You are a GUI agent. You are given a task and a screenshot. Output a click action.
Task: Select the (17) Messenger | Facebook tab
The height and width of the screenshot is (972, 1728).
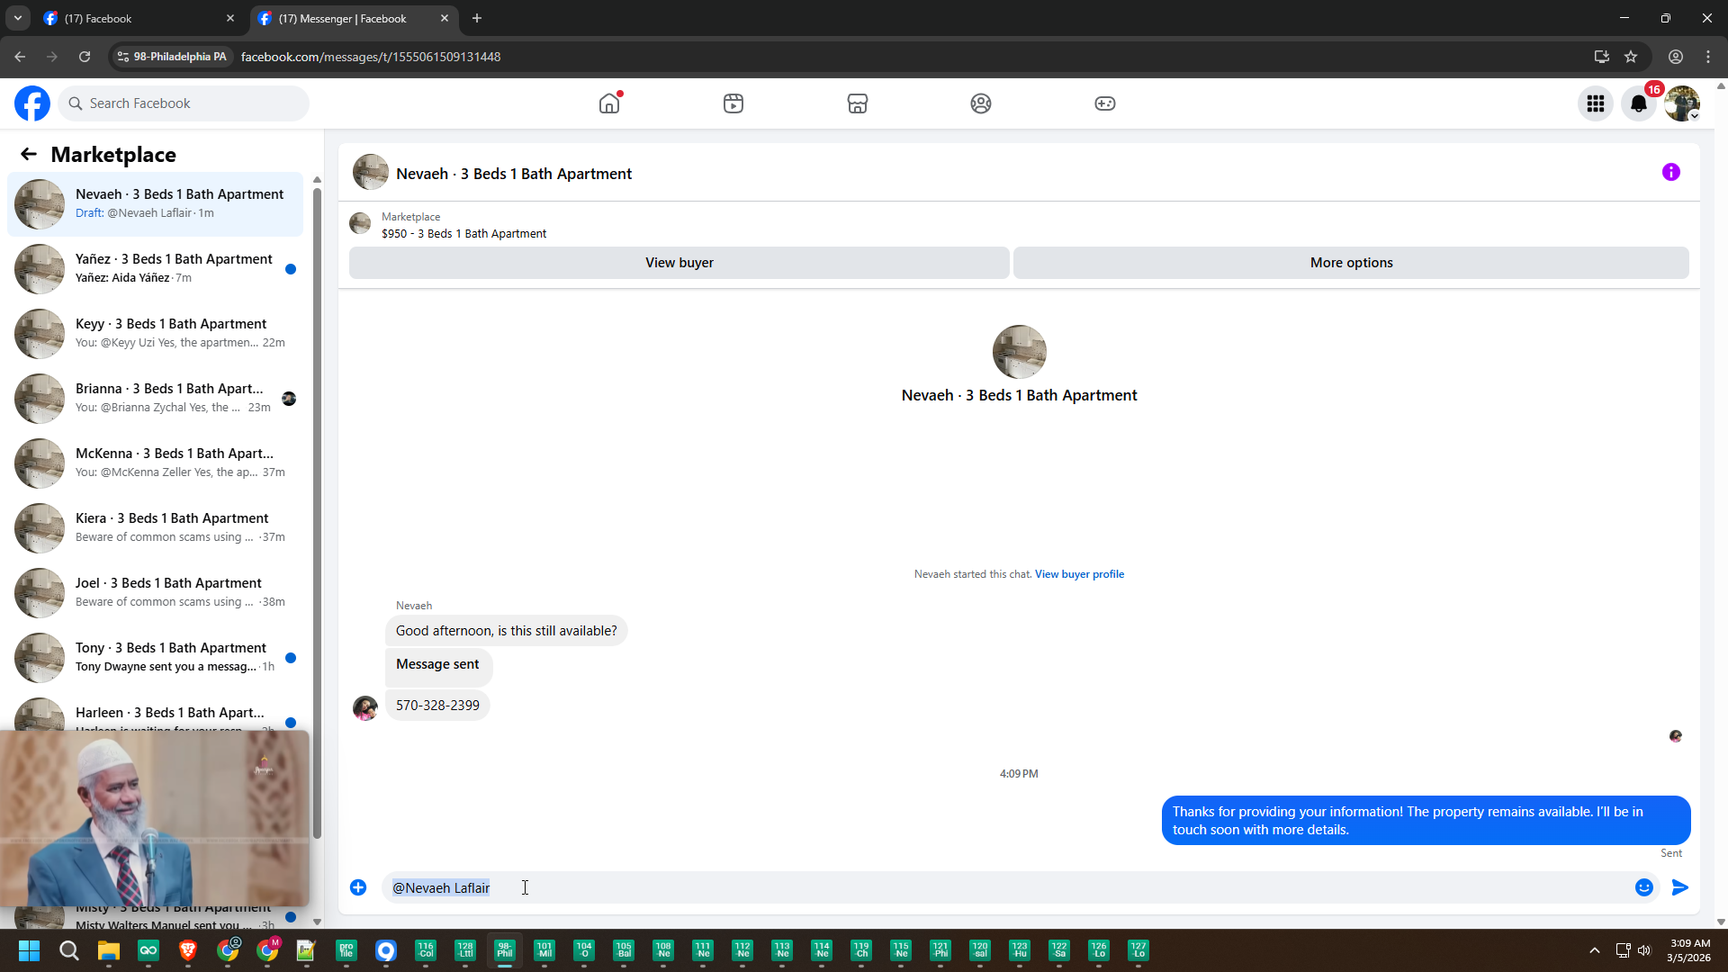point(351,18)
